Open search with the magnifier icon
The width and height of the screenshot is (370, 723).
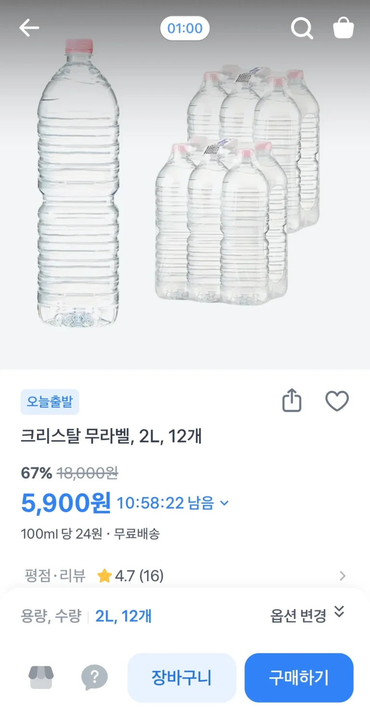pyautogui.click(x=302, y=28)
